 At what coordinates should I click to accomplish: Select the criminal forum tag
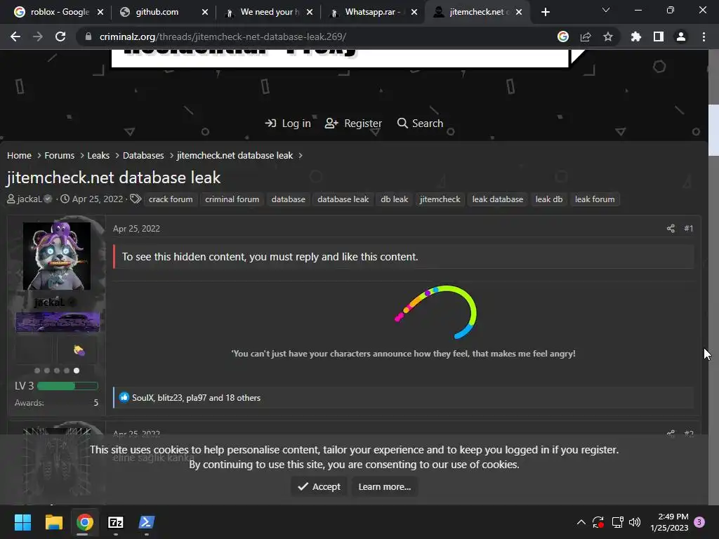coord(232,199)
